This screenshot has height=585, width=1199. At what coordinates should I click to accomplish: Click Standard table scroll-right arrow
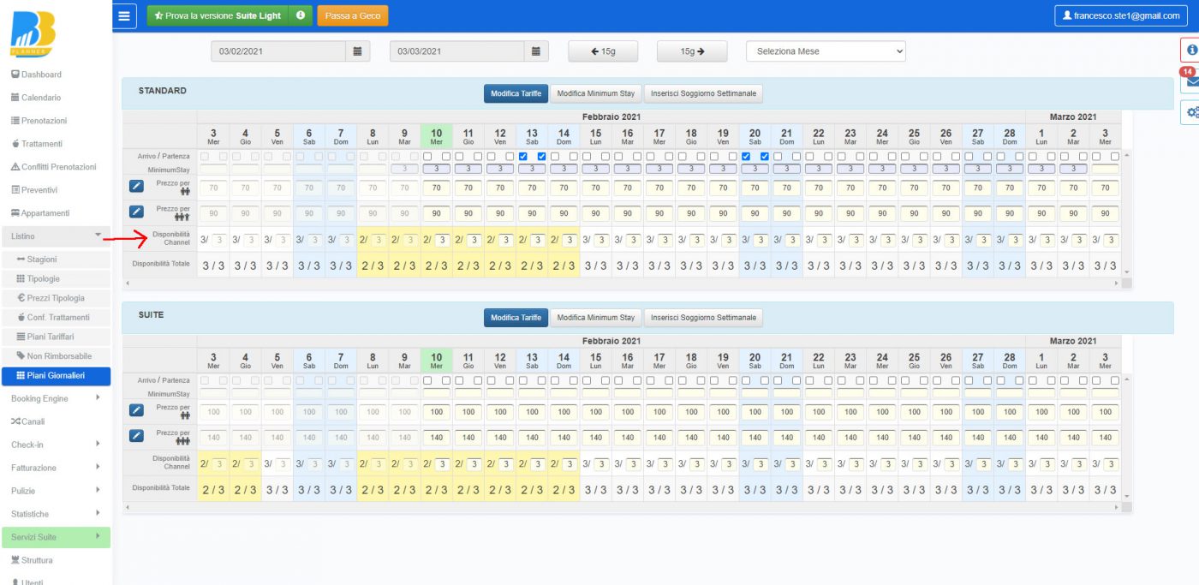coord(1116,283)
